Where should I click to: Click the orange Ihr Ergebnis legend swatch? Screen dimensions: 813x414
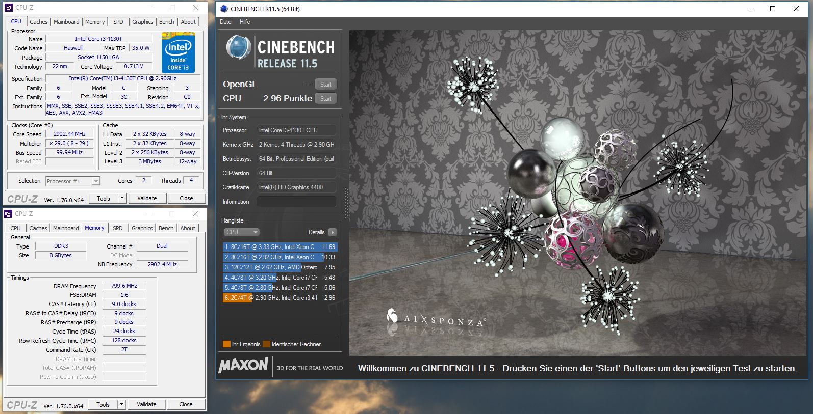[x=226, y=344]
